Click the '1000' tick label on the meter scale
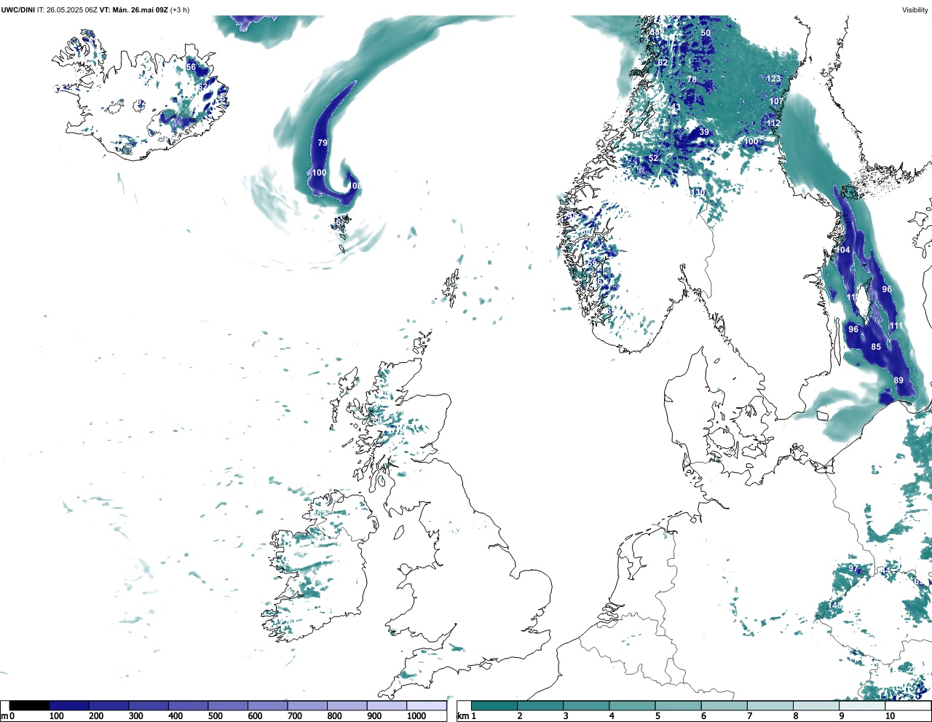Viewport: 932px width, 722px height. click(x=416, y=717)
